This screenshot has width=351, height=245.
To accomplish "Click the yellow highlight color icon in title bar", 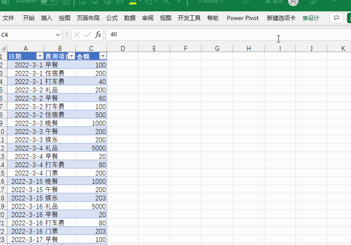I will [133, 2].
